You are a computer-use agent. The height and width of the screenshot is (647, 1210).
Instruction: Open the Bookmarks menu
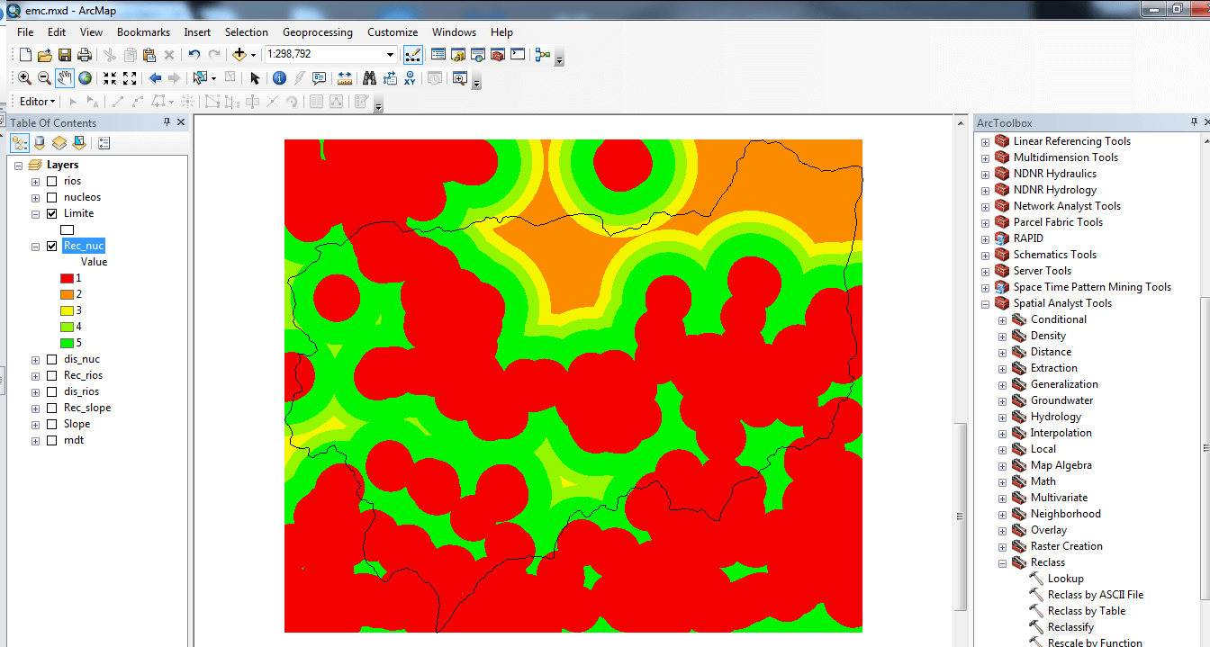point(143,32)
